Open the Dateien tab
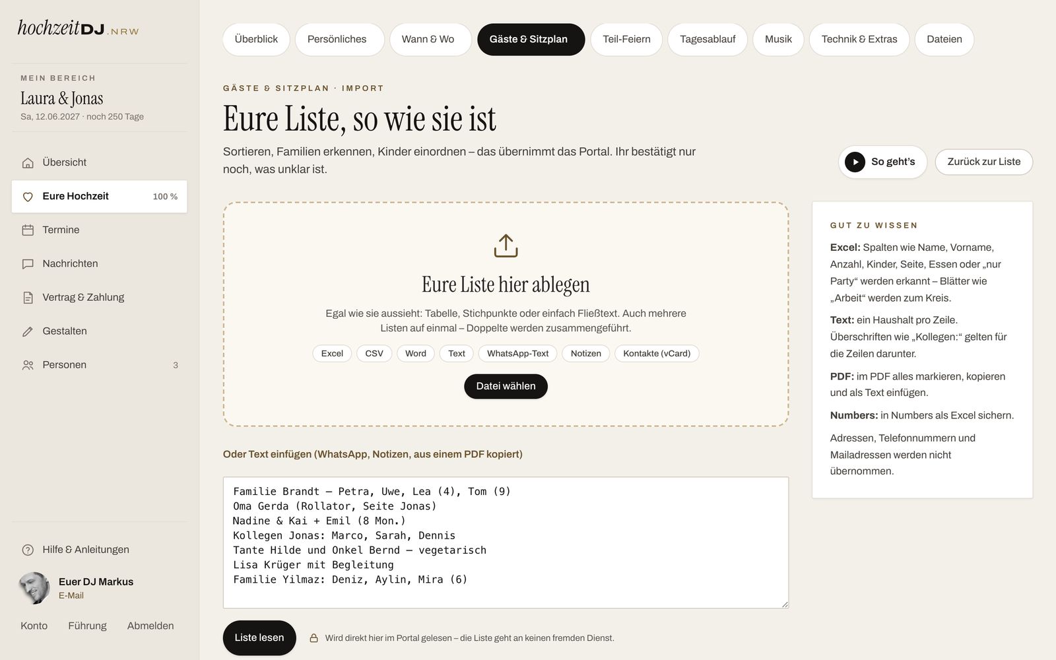This screenshot has width=1056, height=660. tap(944, 40)
